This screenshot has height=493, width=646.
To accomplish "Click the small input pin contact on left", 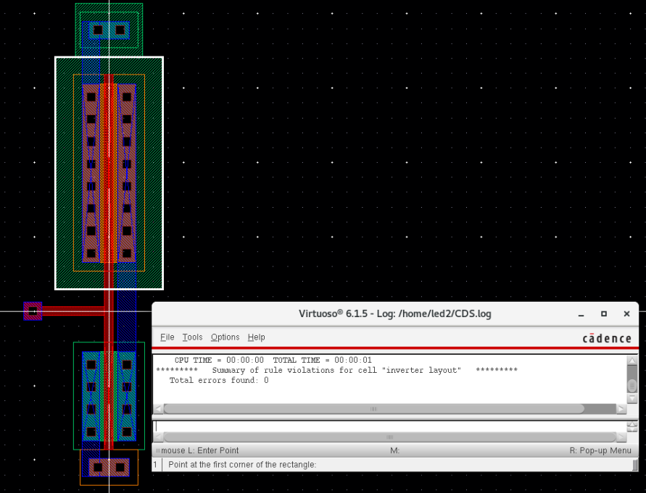I will [33, 311].
